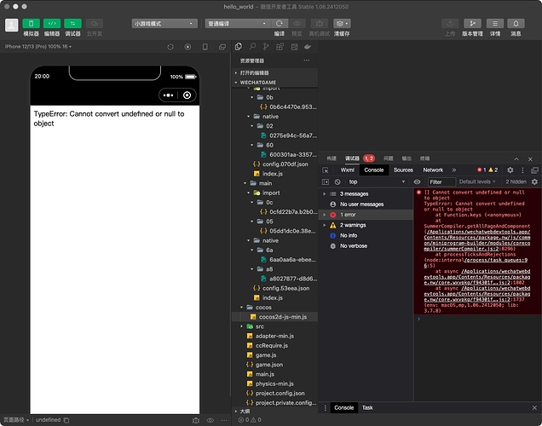The image size is (542, 426).
Task: Collapse the cocos folder
Action: click(x=275, y=308)
